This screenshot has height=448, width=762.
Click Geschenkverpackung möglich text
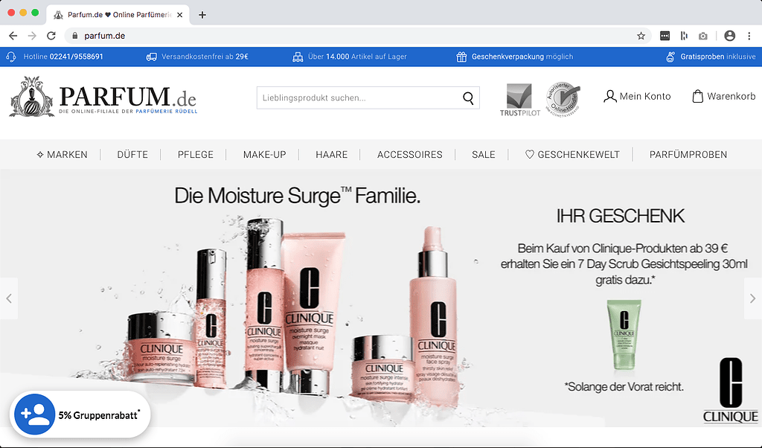(x=522, y=57)
